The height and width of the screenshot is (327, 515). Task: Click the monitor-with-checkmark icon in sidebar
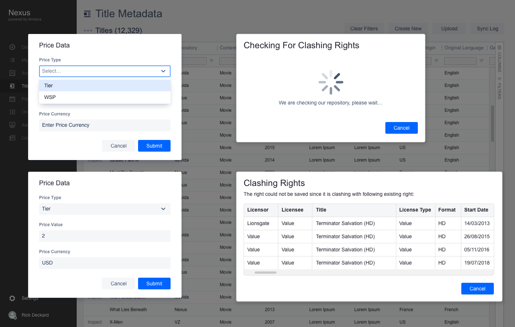click(12, 125)
